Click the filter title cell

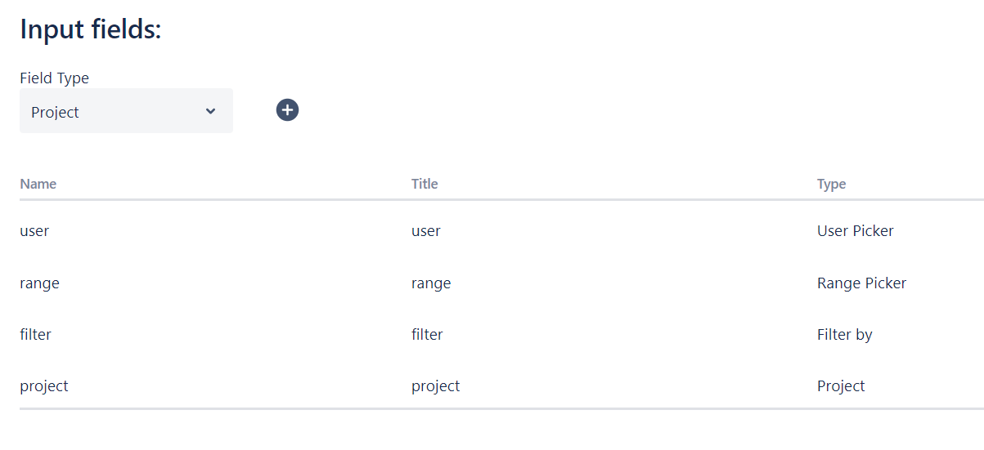[427, 334]
